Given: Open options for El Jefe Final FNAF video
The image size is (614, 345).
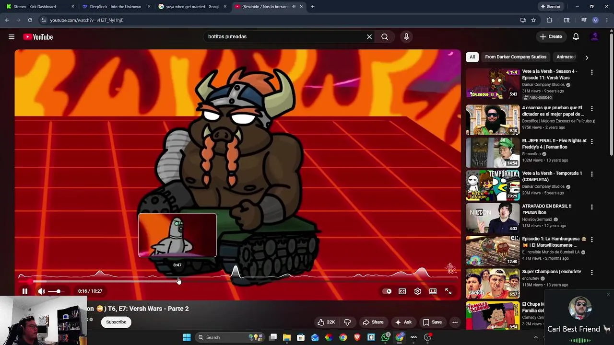Looking at the screenshot, I should [592, 141].
